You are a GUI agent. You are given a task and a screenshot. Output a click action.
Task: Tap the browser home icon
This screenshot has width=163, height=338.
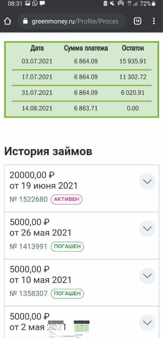point(7,21)
